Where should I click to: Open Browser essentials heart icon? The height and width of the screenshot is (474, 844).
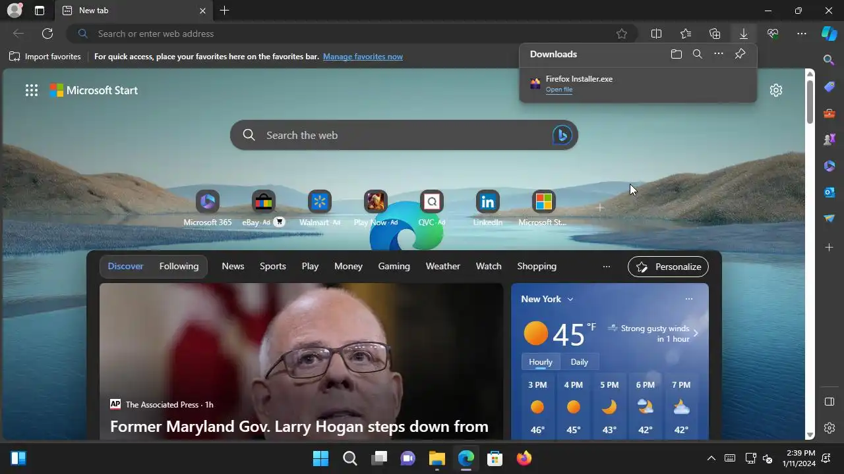pos(773,34)
